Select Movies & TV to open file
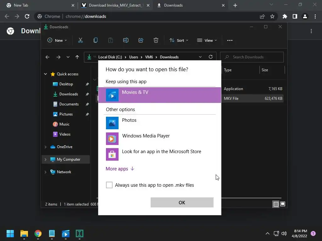This screenshot has width=322, height=241. pyautogui.click(x=160, y=95)
